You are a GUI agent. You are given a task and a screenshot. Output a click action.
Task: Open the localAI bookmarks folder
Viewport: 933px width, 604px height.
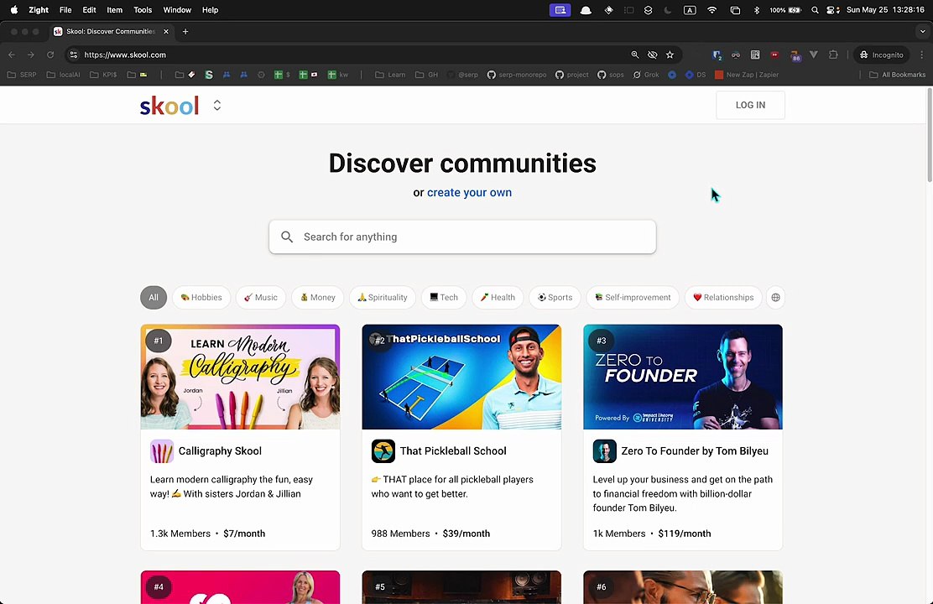(64, 75)
